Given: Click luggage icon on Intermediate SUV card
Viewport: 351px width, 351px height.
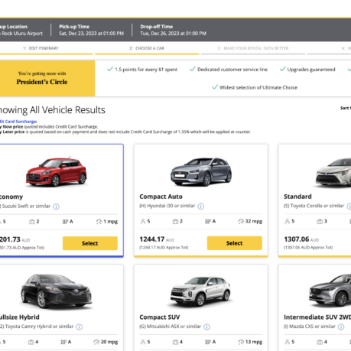Looking at the screenshot, I should pyautogui.click(x=320, y=342).
